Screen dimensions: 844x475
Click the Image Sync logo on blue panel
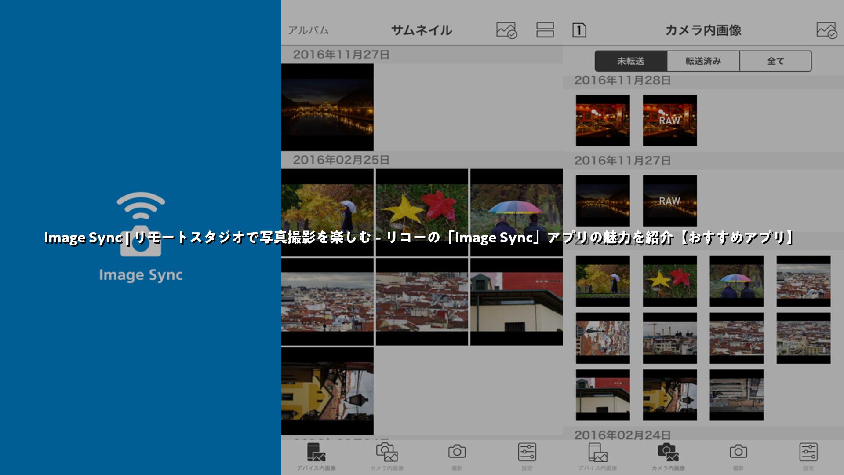141,237
